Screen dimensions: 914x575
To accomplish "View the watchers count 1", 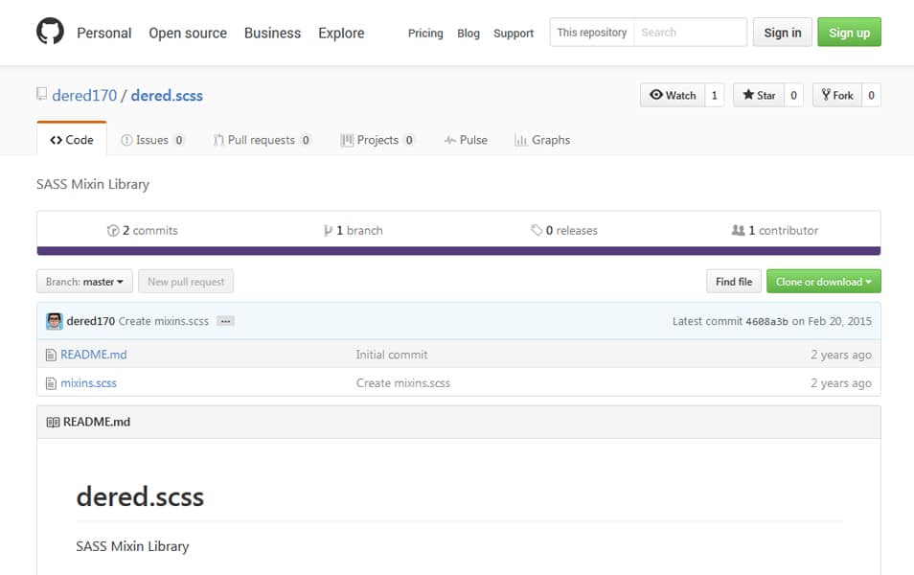I will tap(714, 95).
